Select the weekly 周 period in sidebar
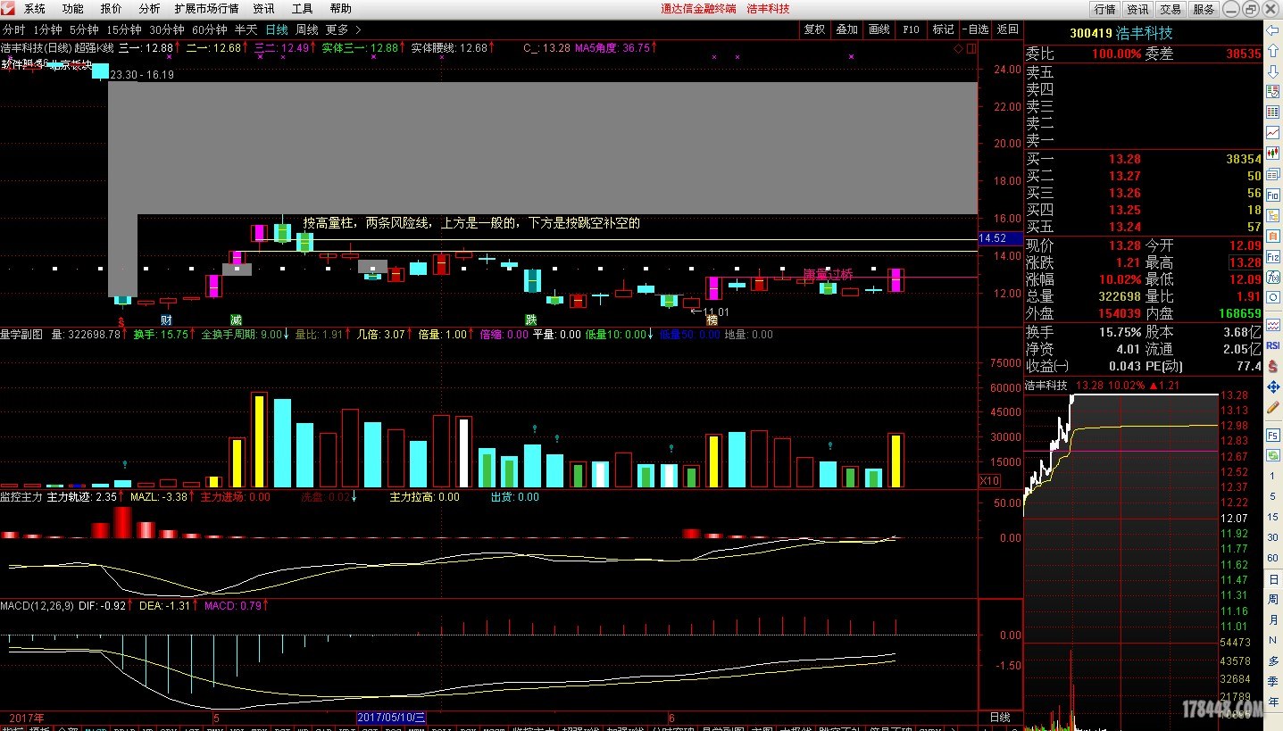Screen dimensions: 1283x731 click(1273, 600)
